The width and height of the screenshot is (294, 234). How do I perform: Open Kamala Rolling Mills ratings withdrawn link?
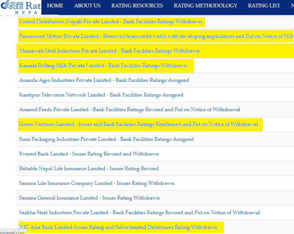tap(103, 66)
